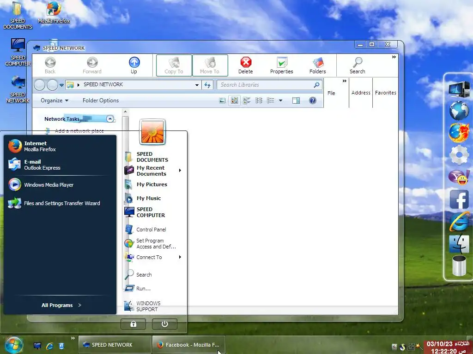This screenshot has height=354, width=473.
Task: Toggle the Folders pane
Action: 318,65
